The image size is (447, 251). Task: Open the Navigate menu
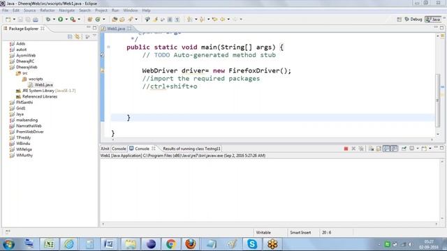click(x=67, y=10)
